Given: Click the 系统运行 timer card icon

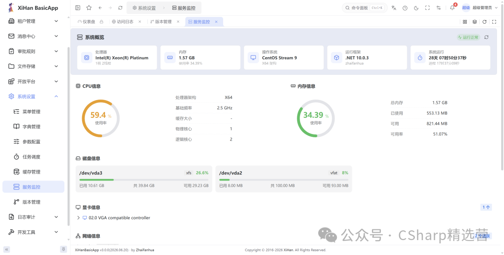Looking at the screenshot, I should pos(420,58).
